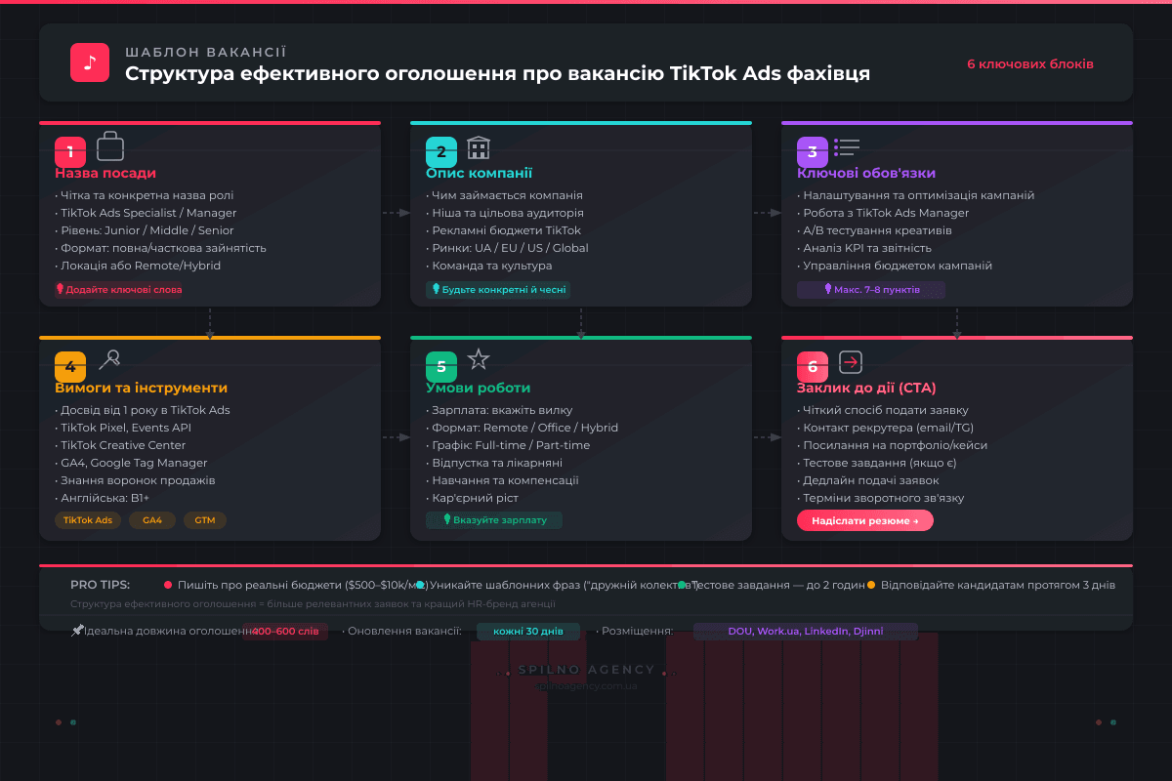Screen dimensions: 1172x781
Task: Click the 'SPILNO AGENCY' footer name
Action: pos(586,670)
